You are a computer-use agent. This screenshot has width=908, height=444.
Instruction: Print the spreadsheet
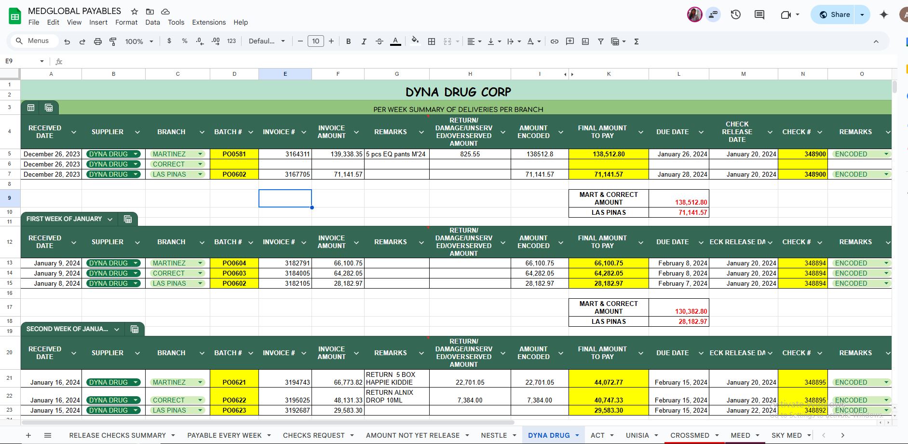[x=98, y=42]
